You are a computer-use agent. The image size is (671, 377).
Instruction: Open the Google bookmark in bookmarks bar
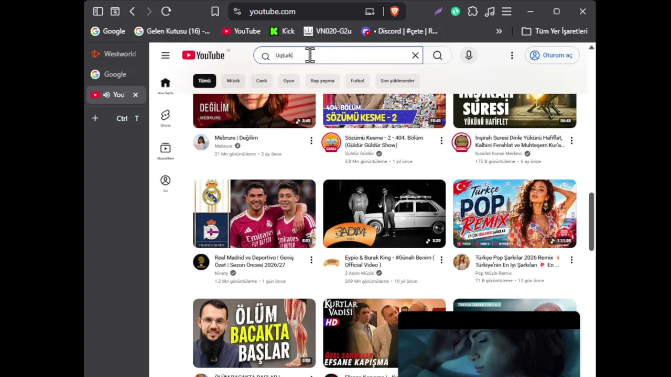[x=108, y=31]
